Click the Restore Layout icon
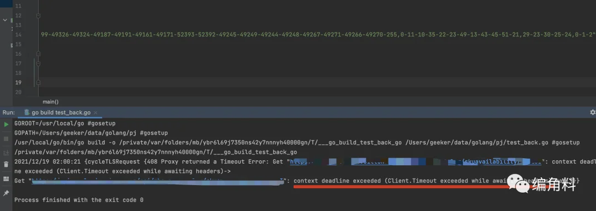Viewport: 596px width, 211px height. coord(6,178)
